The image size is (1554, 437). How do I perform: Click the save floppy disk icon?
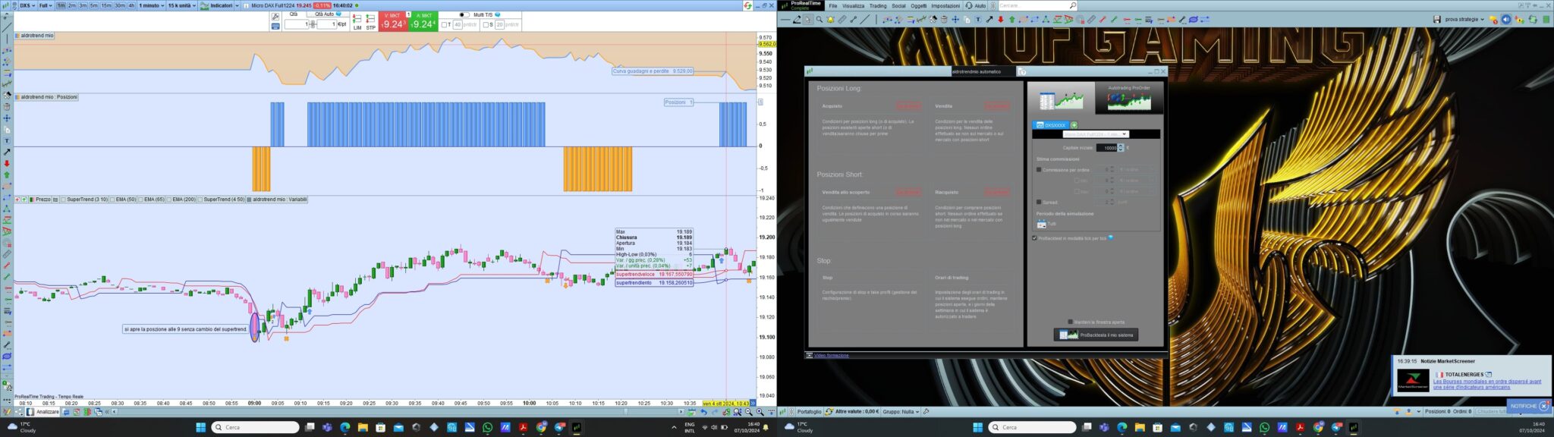point(1437,19)
